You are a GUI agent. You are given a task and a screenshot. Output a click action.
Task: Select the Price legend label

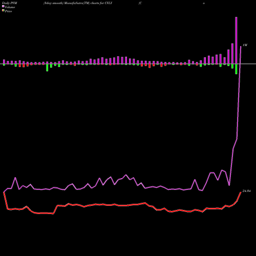click(8, 11)
